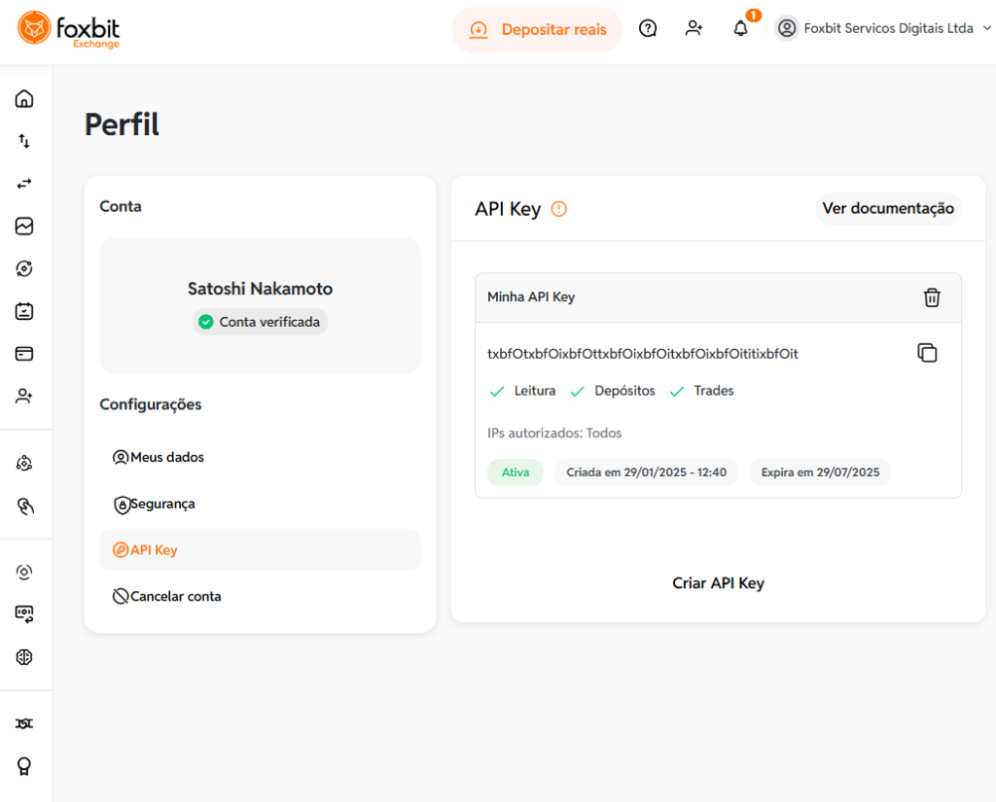Viewport: 996px width, 802px height.
Task: Click the Criar API Key button
Action: [x=719, y=583]
